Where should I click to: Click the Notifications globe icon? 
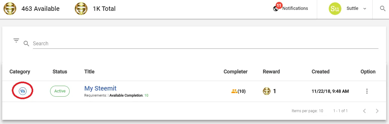(276, 9)
